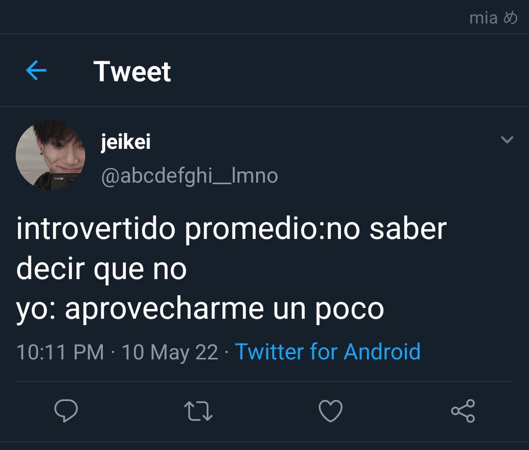
Task: Reply to jeikei's tweet
Action: (x=66, y=410)
